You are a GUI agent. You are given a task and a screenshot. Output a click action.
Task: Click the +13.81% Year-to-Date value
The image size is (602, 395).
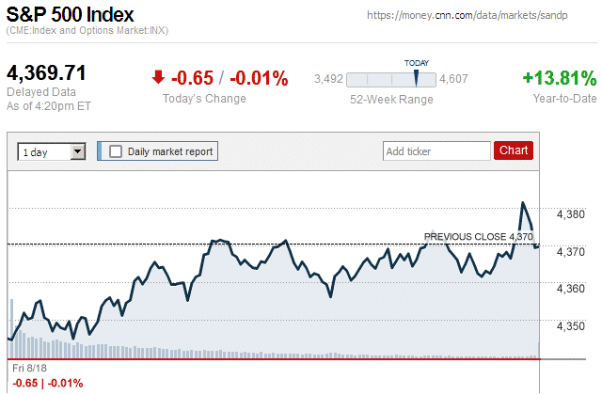[559, 78]
